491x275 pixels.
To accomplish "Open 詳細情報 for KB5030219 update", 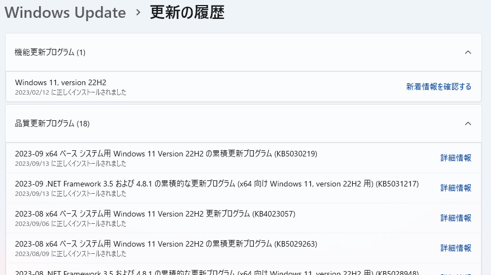I will pyautogui.click(x=456, y=158).
